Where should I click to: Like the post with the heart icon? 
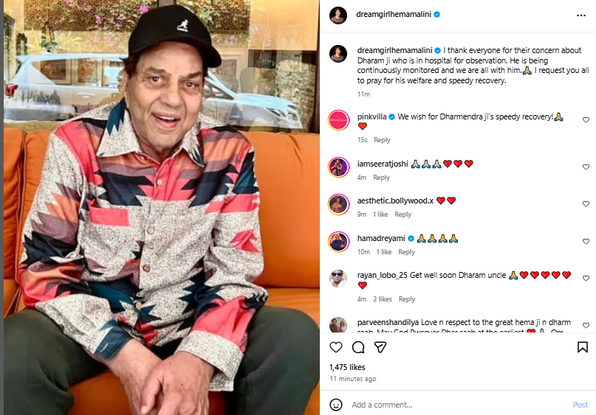coord(336,346)
